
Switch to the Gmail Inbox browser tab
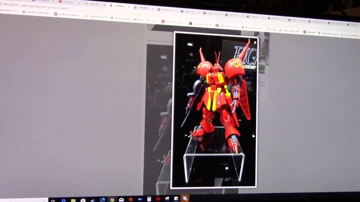pos(94,4)
